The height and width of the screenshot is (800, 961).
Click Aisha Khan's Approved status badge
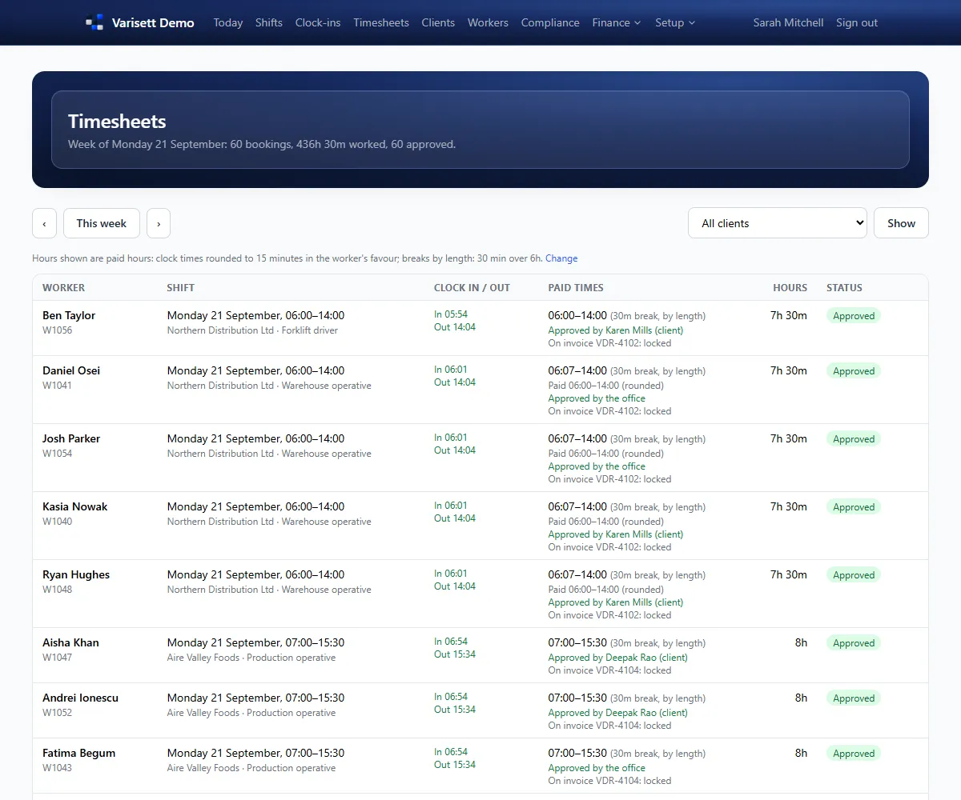click(x=854, y=642)
